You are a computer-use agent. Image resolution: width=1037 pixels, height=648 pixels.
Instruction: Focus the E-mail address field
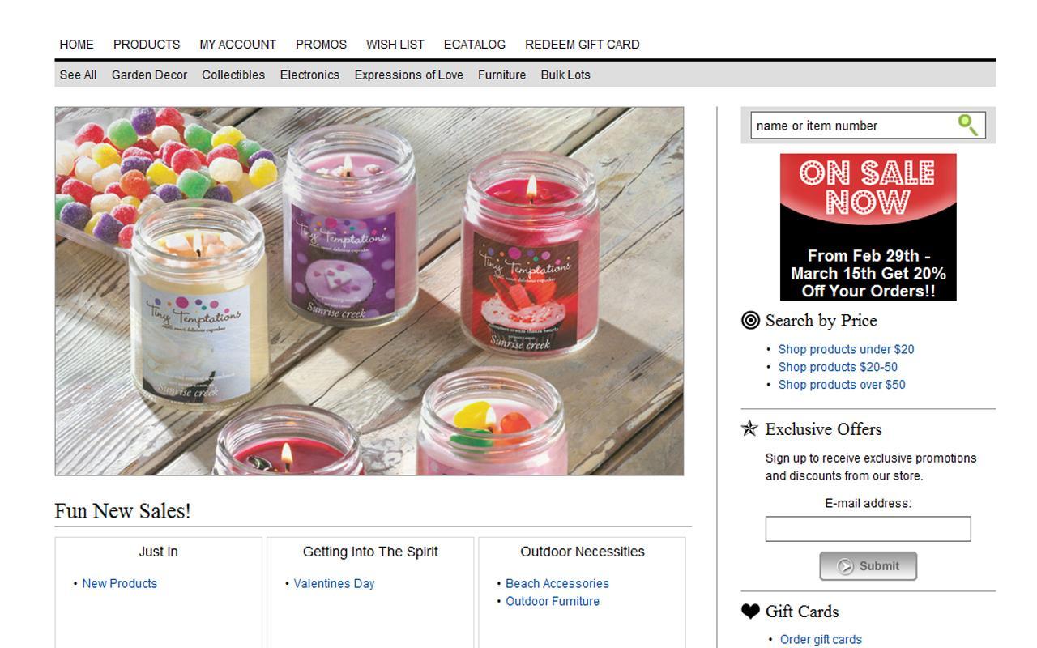[868, 529]
